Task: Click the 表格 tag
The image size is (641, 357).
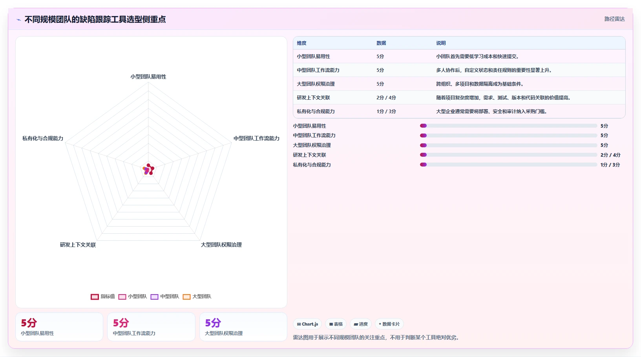Action: click(x=336, y=324)
